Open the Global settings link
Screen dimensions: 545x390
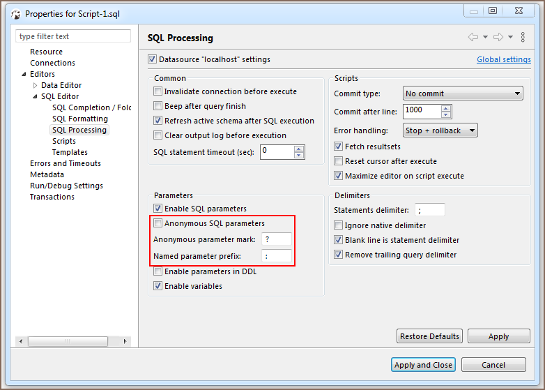503,60
